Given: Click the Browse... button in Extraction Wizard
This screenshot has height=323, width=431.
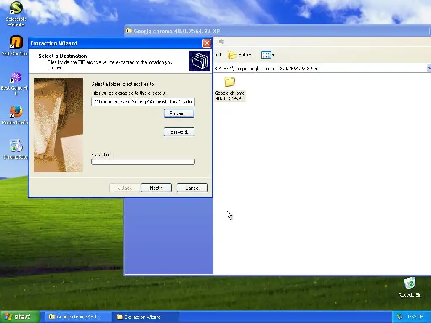Looking at the screenshot, I should (x=179, y=114).
